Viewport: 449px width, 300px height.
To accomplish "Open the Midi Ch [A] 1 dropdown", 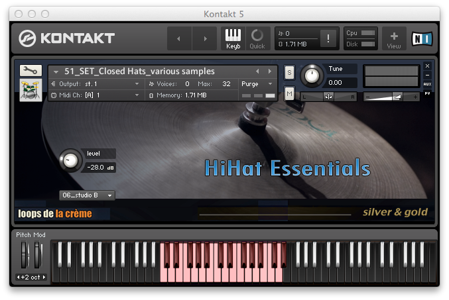I will 95,95.
